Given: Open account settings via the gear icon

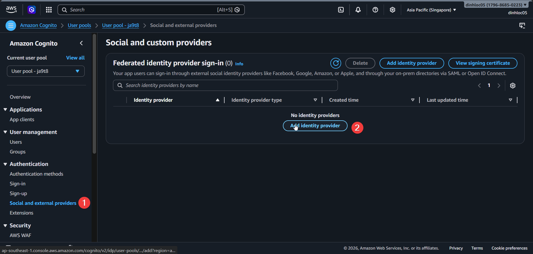Looking at the screenshot, I should [x=393, y=10].
